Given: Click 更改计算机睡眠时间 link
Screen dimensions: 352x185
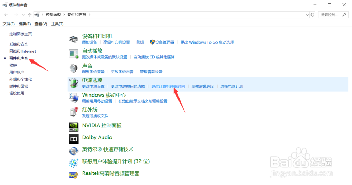Looking at the screenshot, I should pyautogui.click(x=168, y=86).
